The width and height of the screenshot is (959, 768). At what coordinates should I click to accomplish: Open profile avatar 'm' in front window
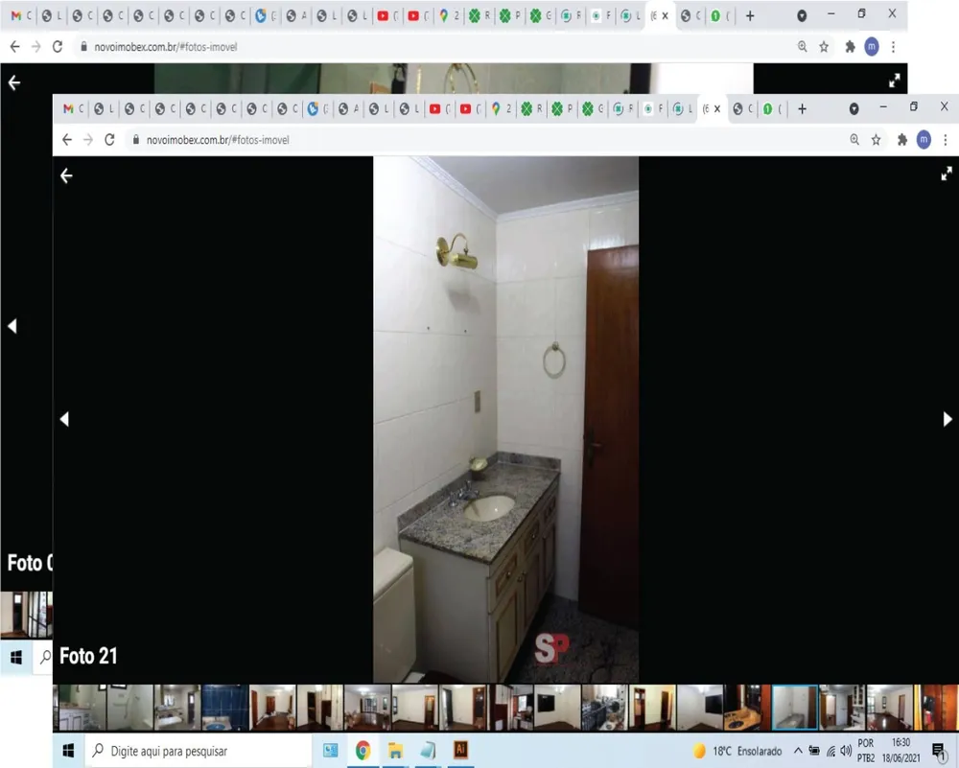pos(924,140)
